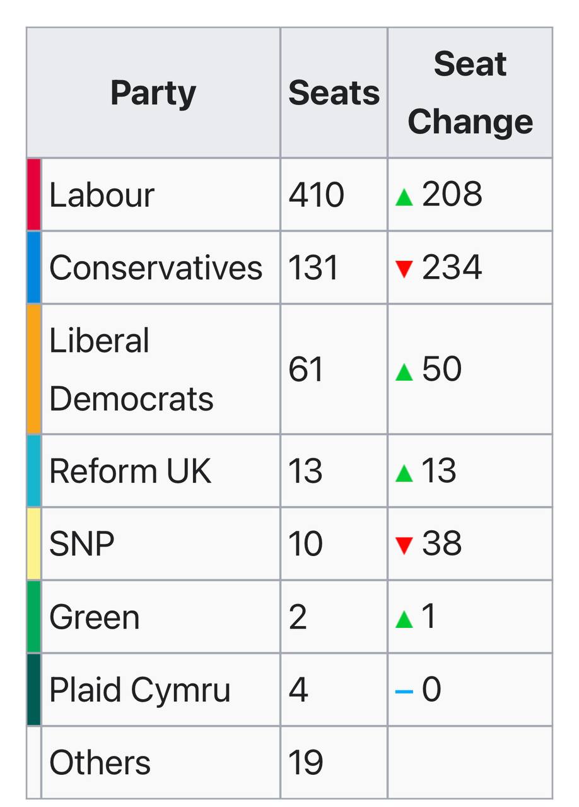Open the Plaid Cymru link

point(139,690)
